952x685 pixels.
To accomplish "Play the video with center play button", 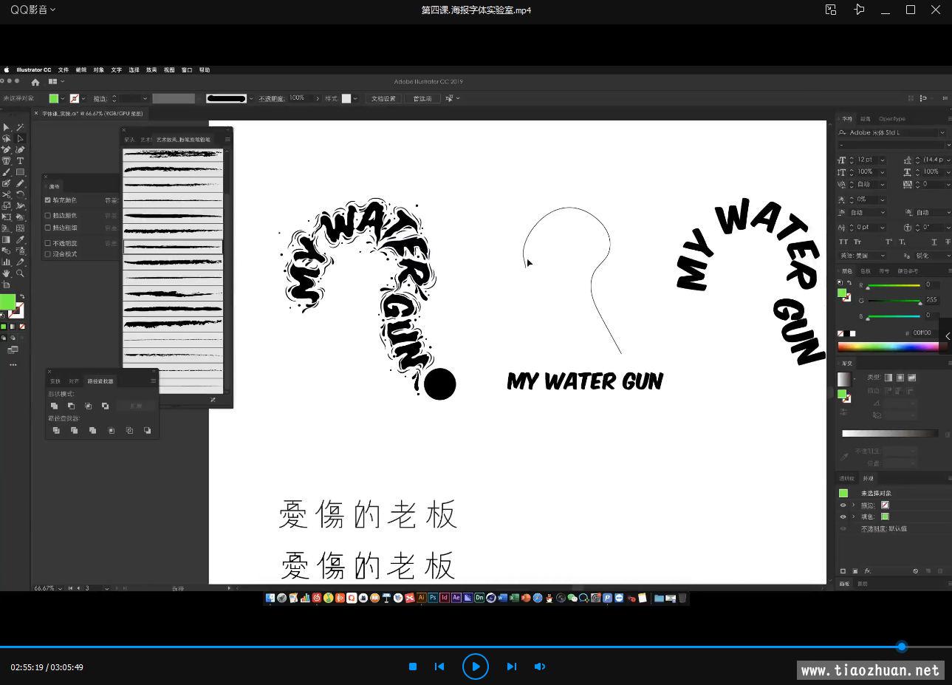I will 476,667.
